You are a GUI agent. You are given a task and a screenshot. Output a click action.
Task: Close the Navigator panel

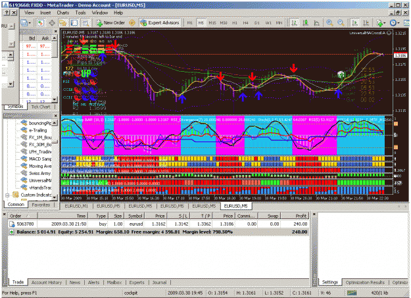click(56, 116)
